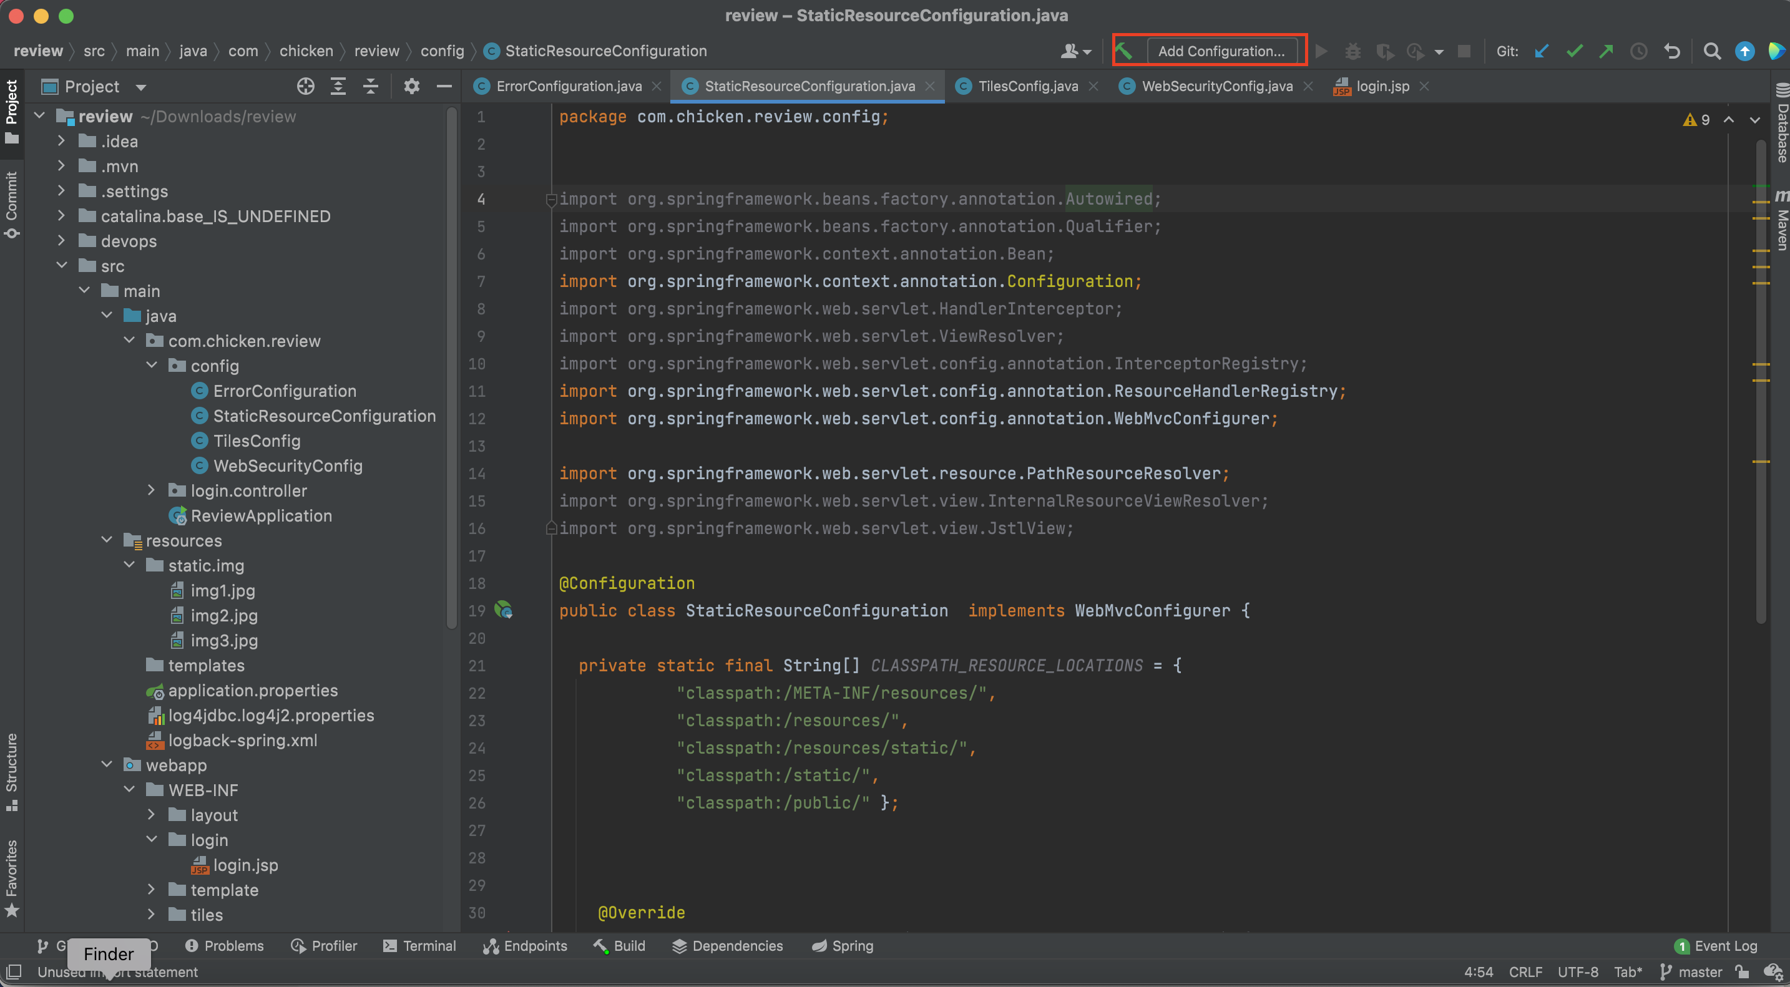Click Git push arrow icon
1790x987 pixels.
(x=1606, y=51)
